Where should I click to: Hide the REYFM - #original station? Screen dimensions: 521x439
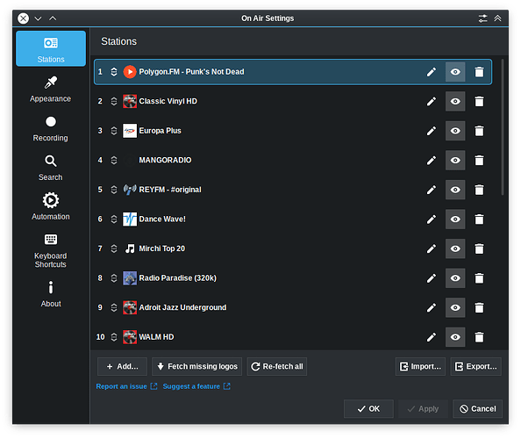coord(455,190)
